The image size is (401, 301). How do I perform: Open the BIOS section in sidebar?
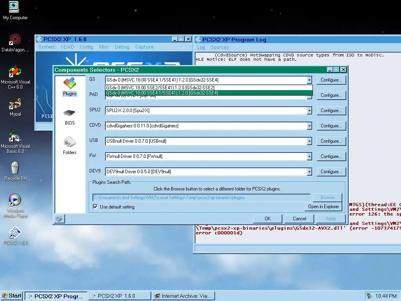coord(70,117)
